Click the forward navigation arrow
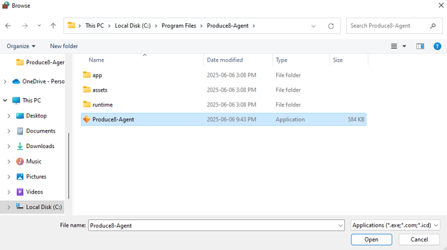The image size is (447, 250). click(x=25, y=26)
